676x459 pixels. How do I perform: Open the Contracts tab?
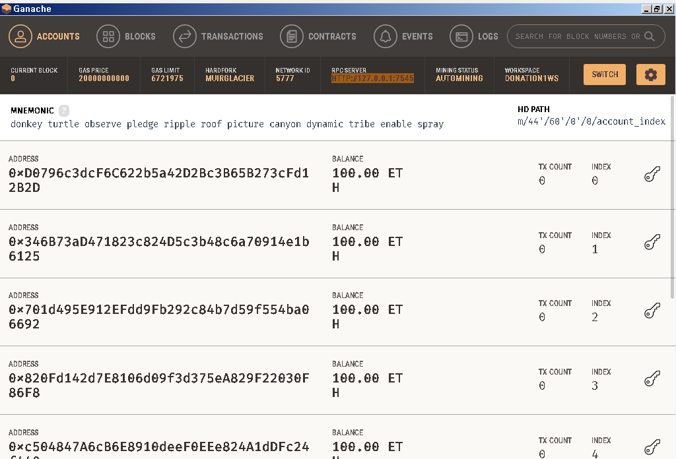pyautogui.click(x=318, y=36)
